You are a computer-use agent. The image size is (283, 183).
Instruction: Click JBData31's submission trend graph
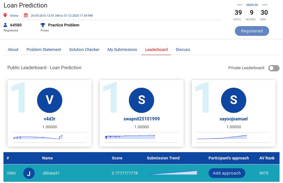(x=172, y=173)
